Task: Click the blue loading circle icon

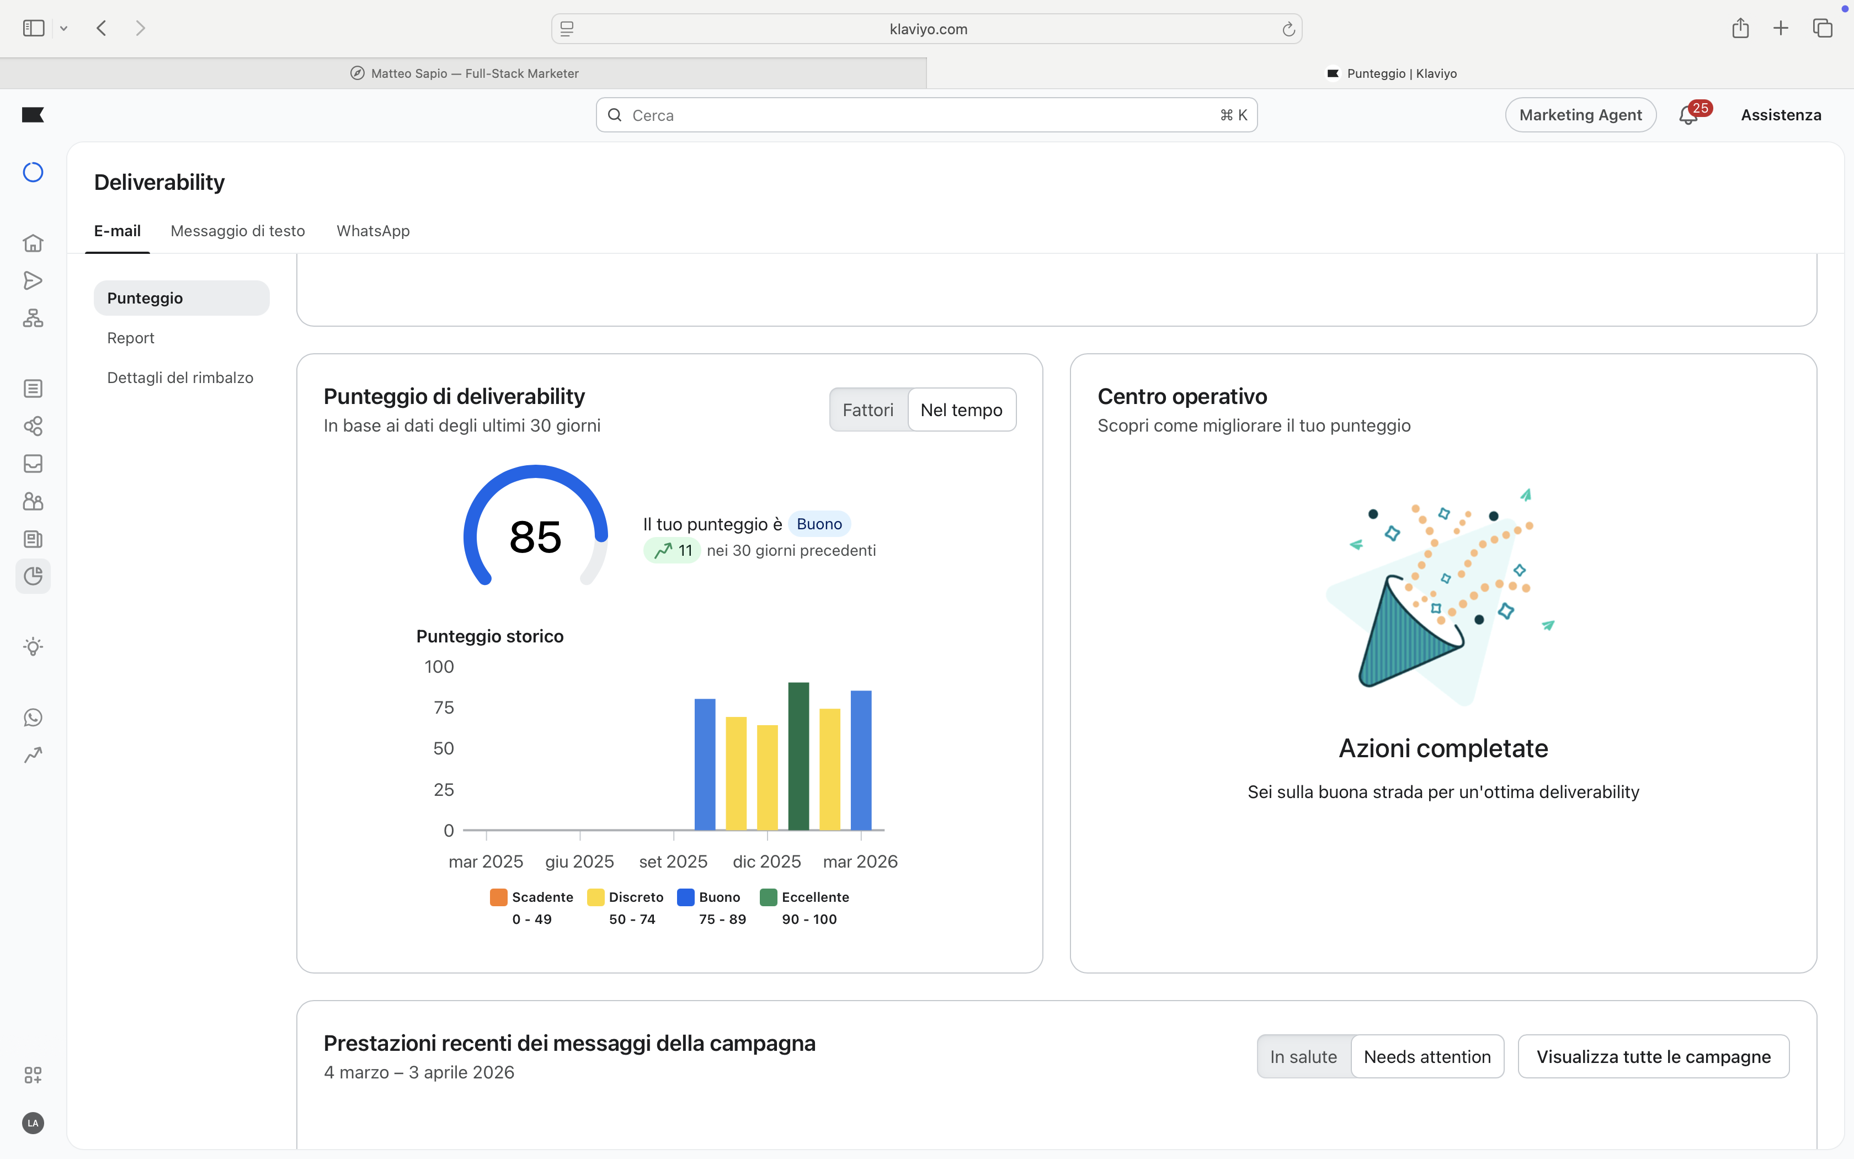Action: [33, 172]
